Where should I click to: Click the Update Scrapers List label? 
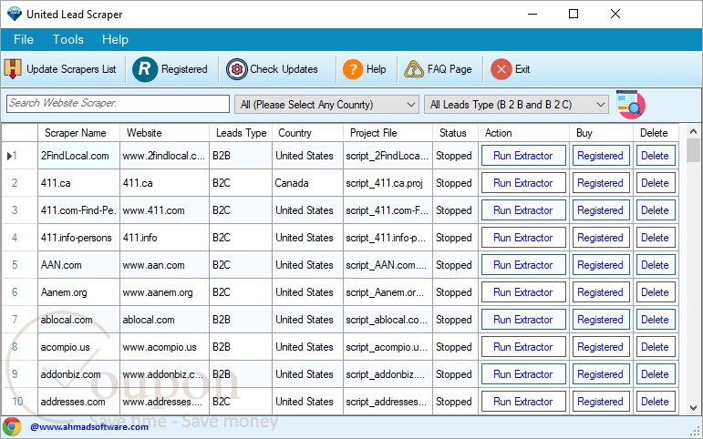click(x=71, y=69)
